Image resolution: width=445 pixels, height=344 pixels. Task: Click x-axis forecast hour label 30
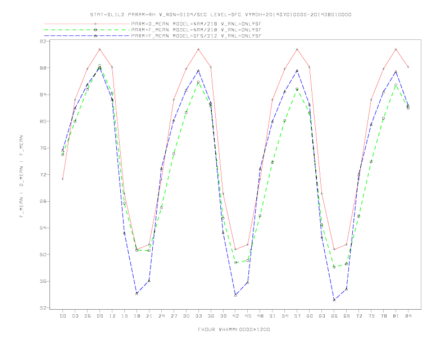click(186, 316)
